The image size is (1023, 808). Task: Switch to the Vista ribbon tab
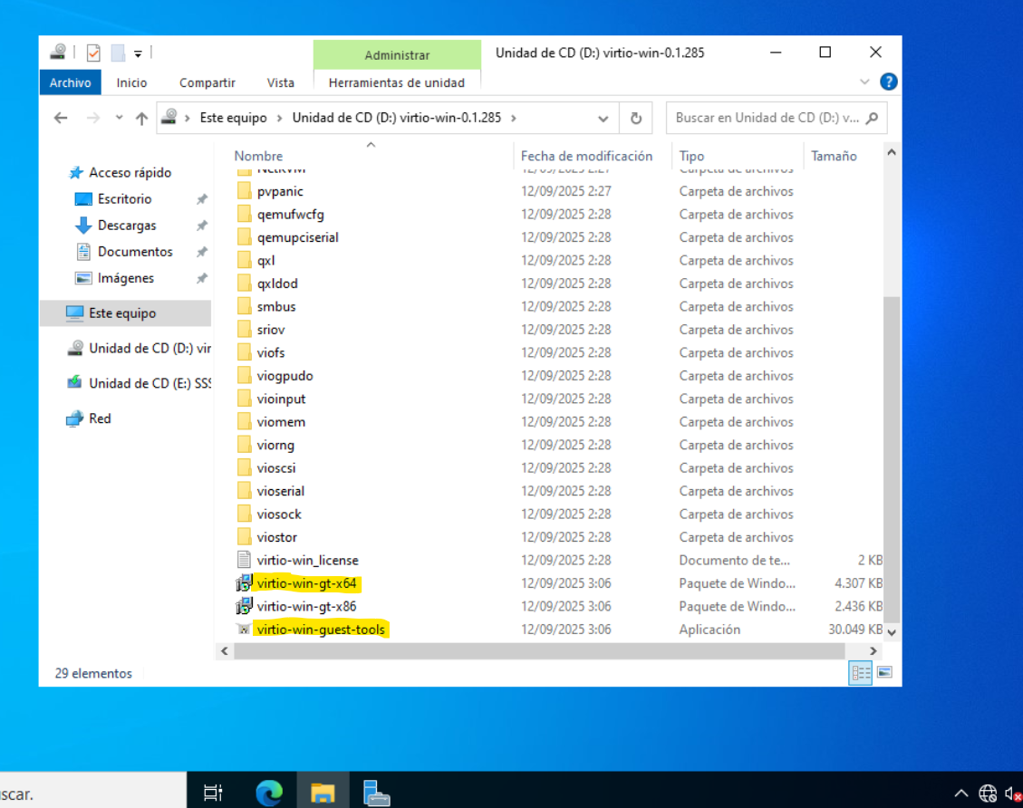coord(281,82)
